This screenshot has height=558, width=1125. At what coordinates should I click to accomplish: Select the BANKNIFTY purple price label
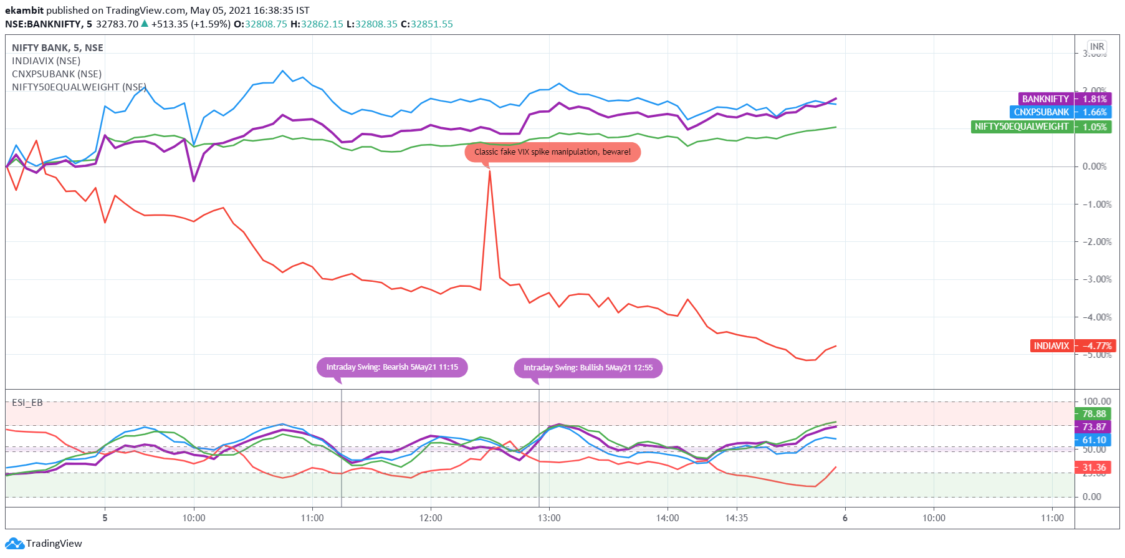tap(1046, 99)
